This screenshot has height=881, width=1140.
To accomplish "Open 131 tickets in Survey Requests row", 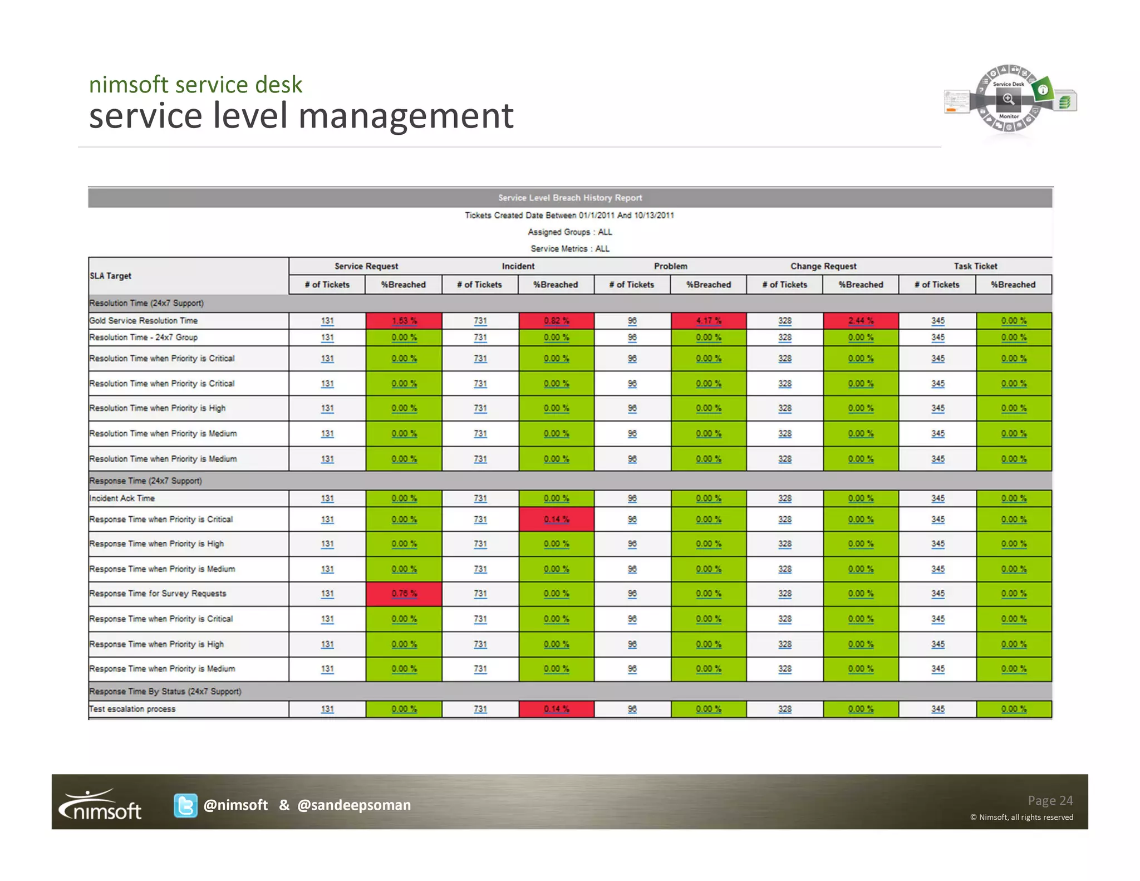I will click(x=327, y=594).
